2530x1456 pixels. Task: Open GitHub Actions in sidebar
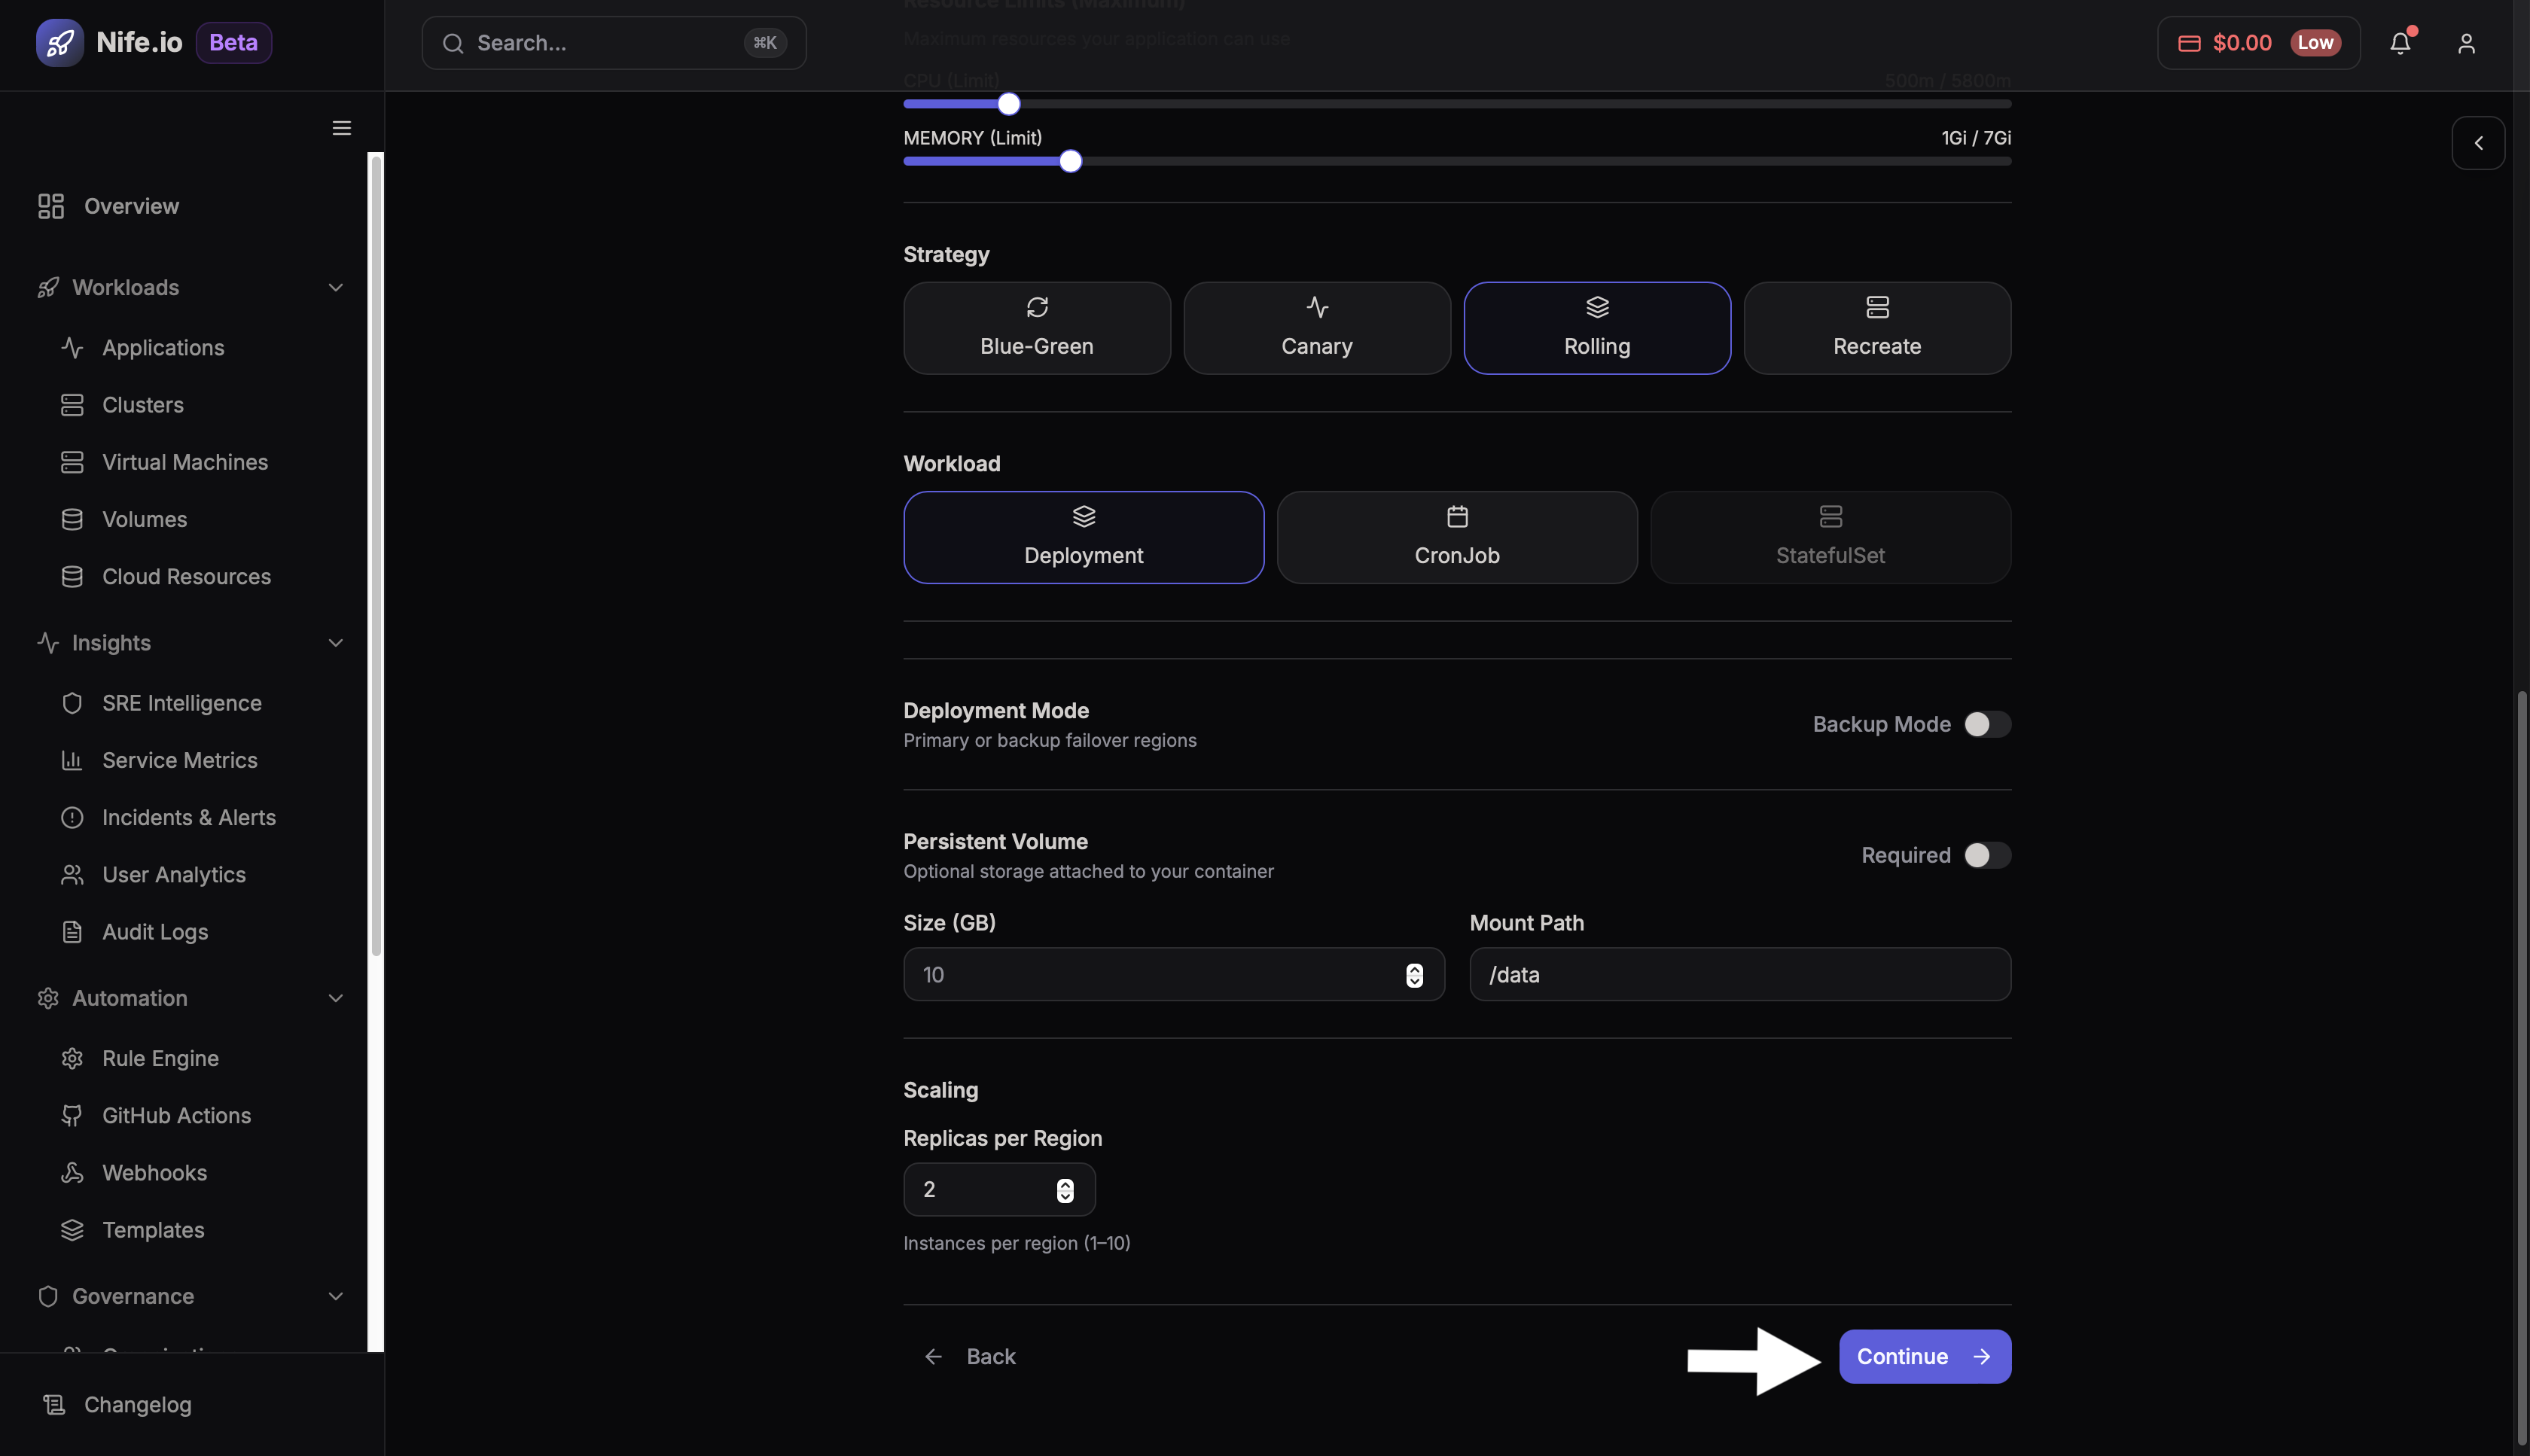point(176,1115)
